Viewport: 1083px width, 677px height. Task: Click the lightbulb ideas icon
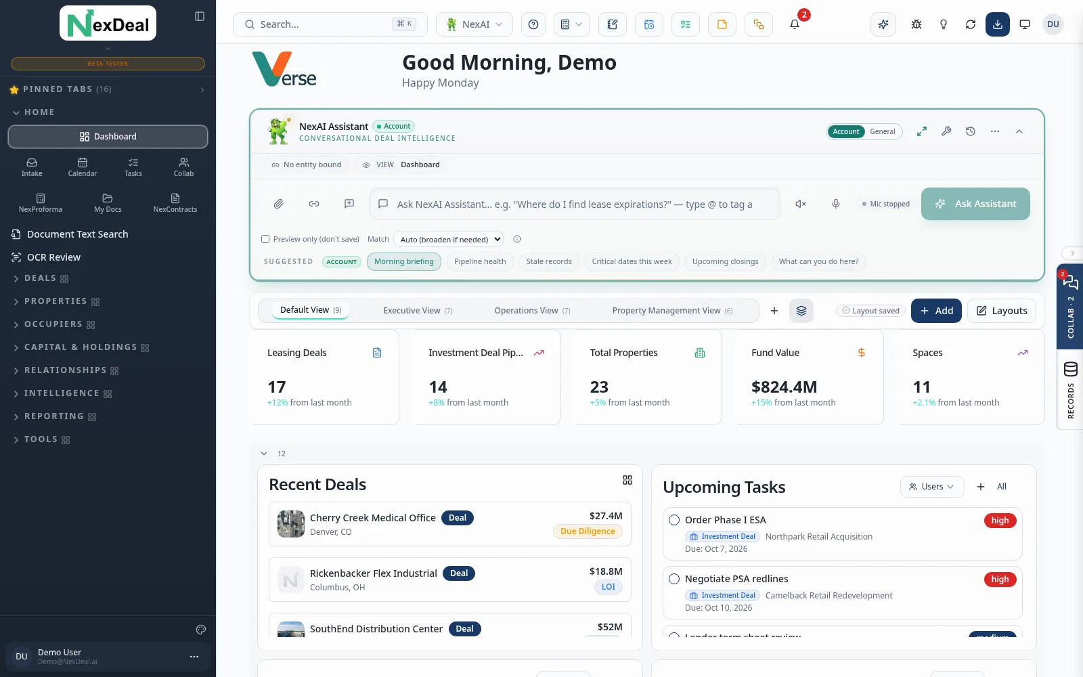pos(944,24)
